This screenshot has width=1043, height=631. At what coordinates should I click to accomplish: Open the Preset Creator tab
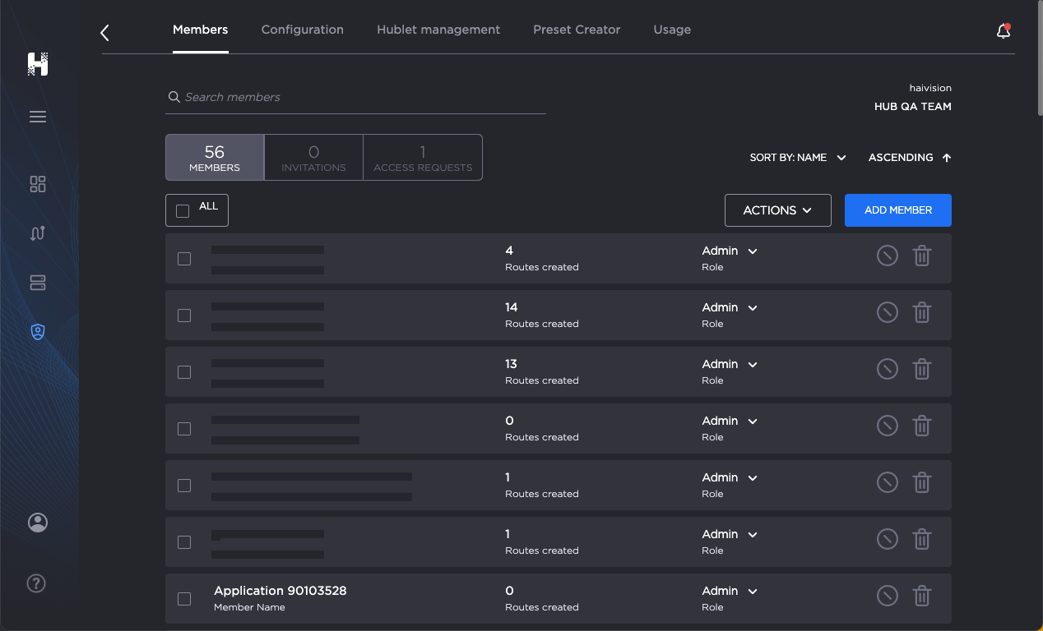(x=576, y=30)
